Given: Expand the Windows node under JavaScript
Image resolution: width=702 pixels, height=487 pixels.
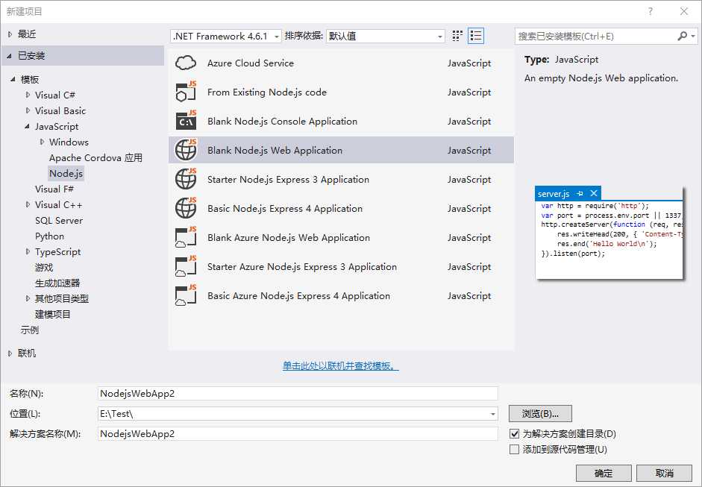Looking at the screenshot, I should pos(42,142).
